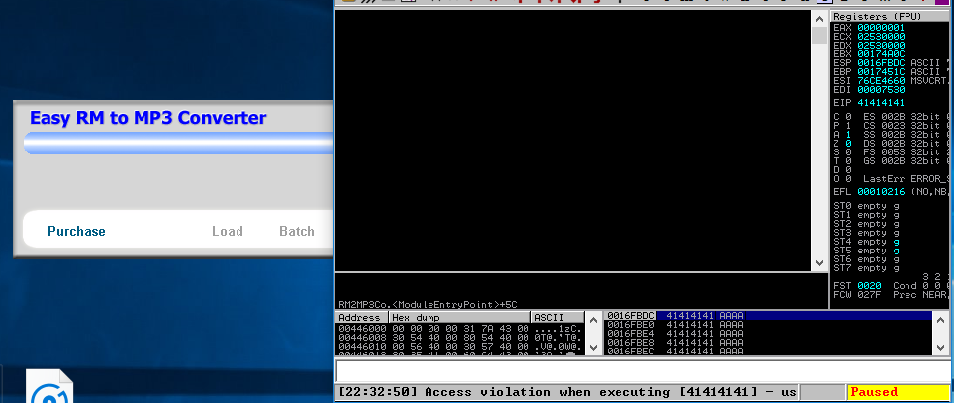The height and width of the screenshot is (403, 954).
Task: Click the ES 002B segment register row
Action: pyautogui.click(x=907, y=116)
